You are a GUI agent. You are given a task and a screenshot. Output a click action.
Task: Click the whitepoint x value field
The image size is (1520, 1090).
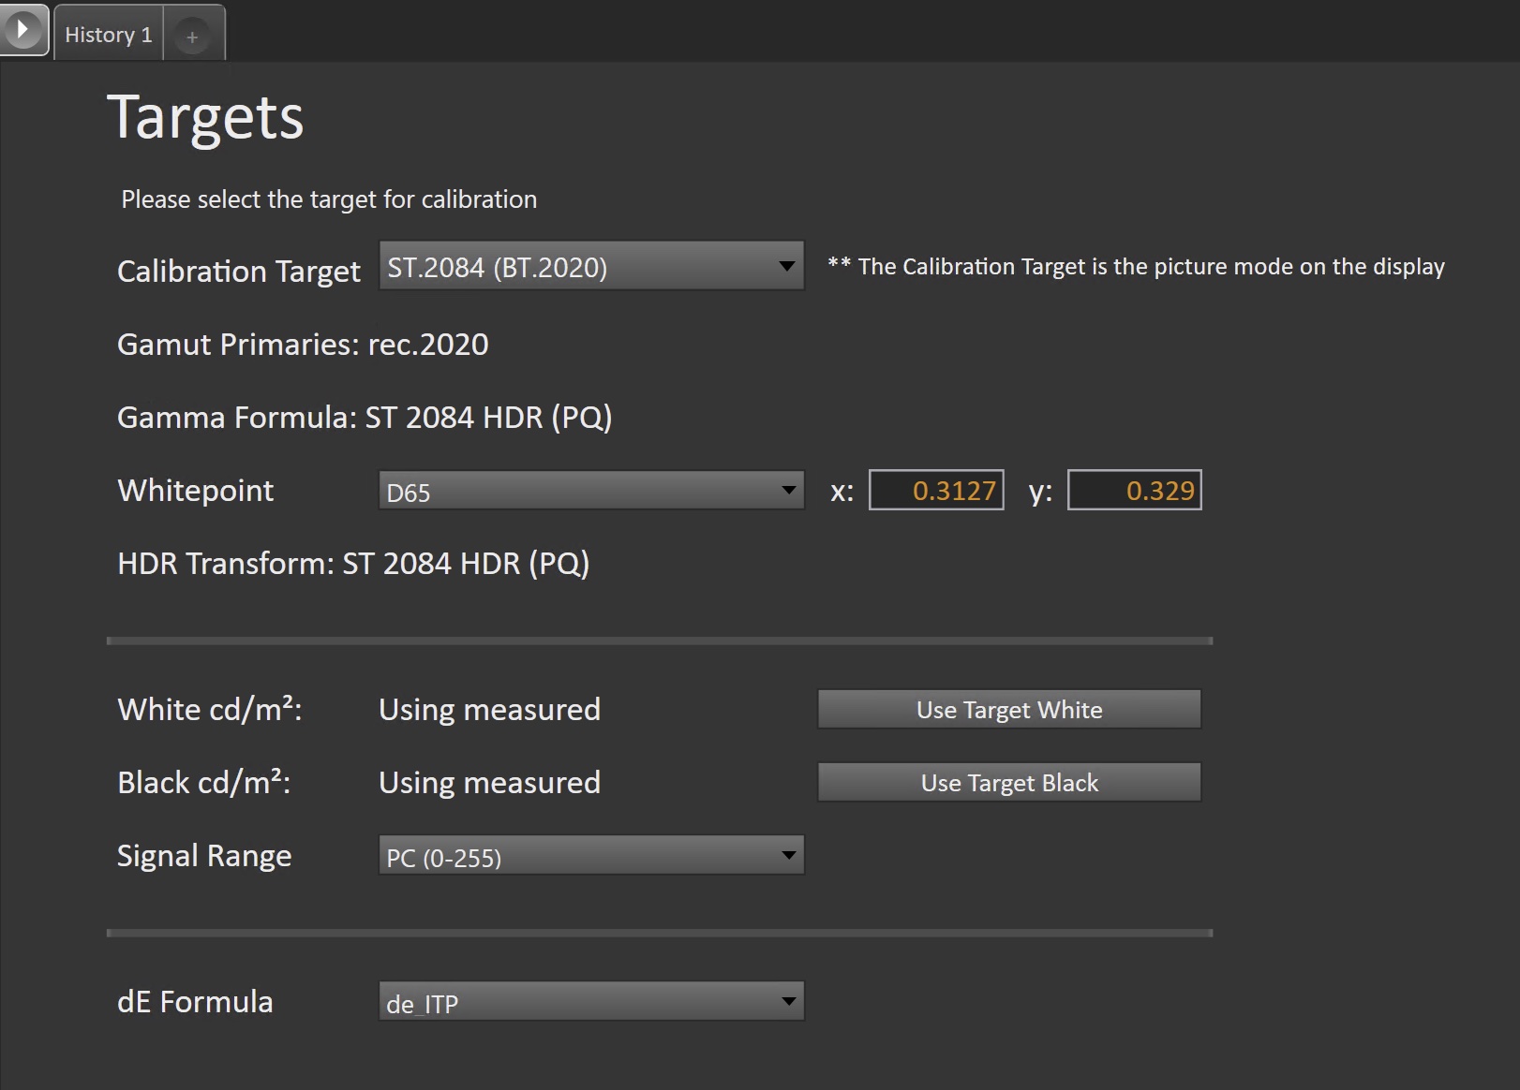[x=936, y=491]
